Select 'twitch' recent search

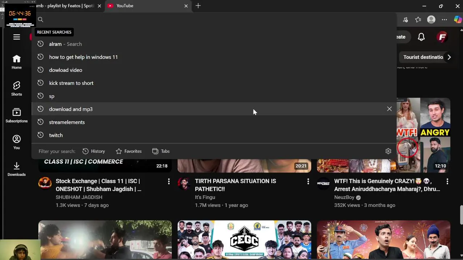tap(214, 135)
